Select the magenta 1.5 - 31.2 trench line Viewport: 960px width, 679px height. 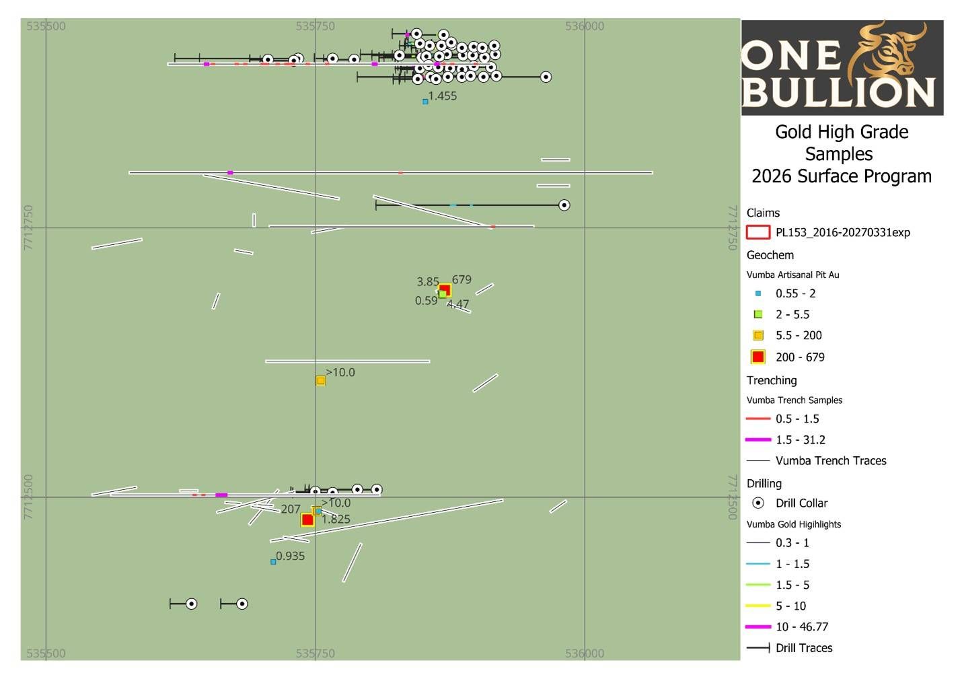point(758,439)
